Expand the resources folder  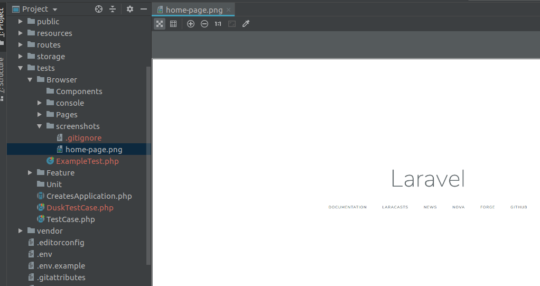point(20,33)
